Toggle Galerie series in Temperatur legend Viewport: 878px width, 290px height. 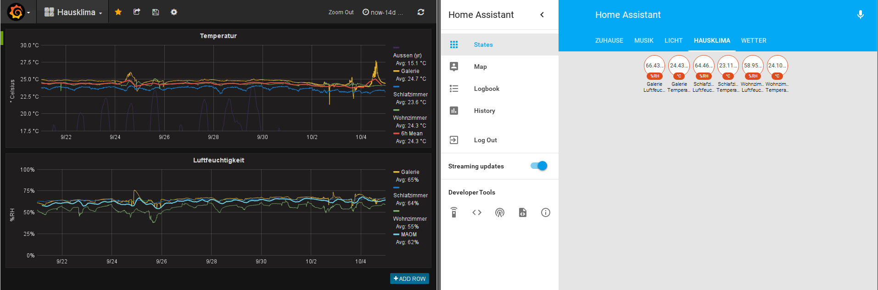(x=410, y=71)
